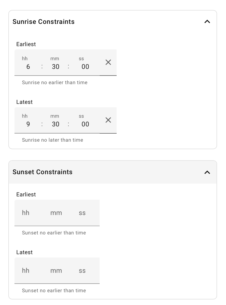Select the minutes value 30 in Sunrise Earliest

point(55,66)
